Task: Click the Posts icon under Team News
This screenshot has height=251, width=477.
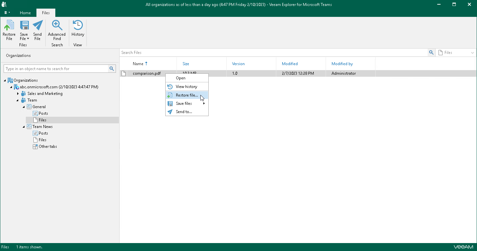Action: coord(35,133)
